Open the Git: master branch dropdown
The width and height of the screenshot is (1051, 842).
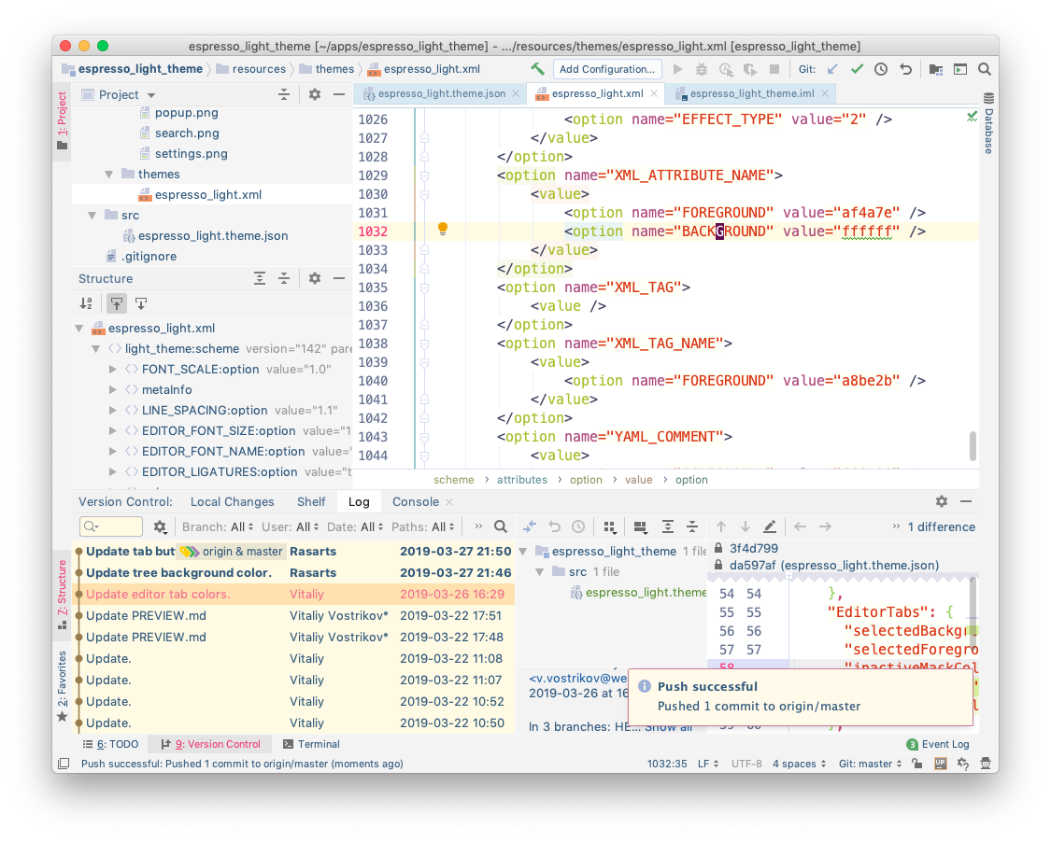(x=870, y=763)
